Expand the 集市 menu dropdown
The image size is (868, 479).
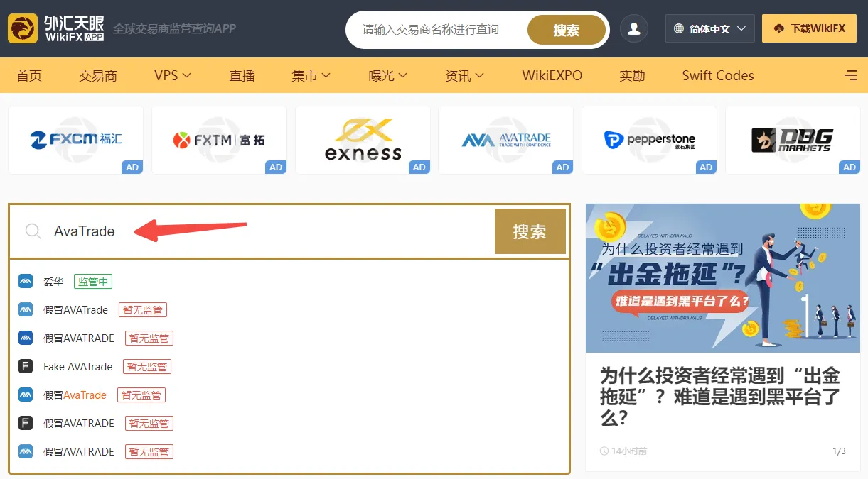pos(311,75)
